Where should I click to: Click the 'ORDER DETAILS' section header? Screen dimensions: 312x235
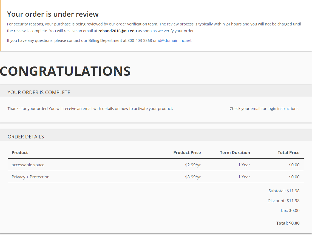[26, 137]
